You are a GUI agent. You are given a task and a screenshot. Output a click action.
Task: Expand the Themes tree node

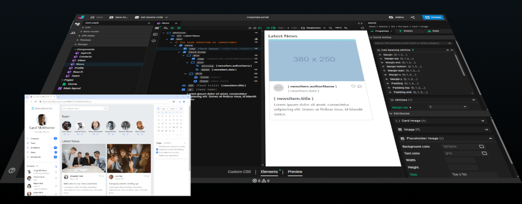(83, 40)
